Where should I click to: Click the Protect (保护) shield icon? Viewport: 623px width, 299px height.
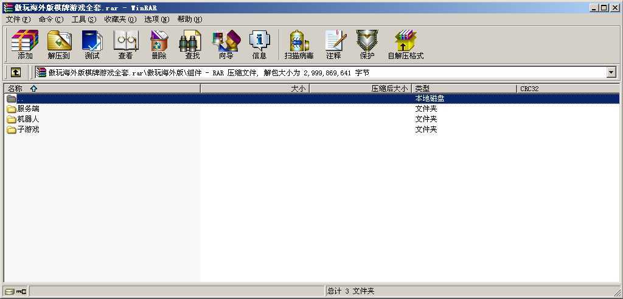tap(367, 44)
